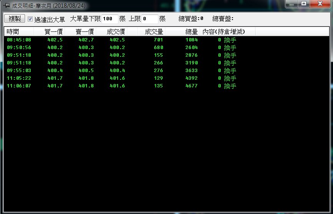Image resolution: width=333 pixels, height=214 pixels.
Task: Click the 總賣盤: label
Action: 223,19
